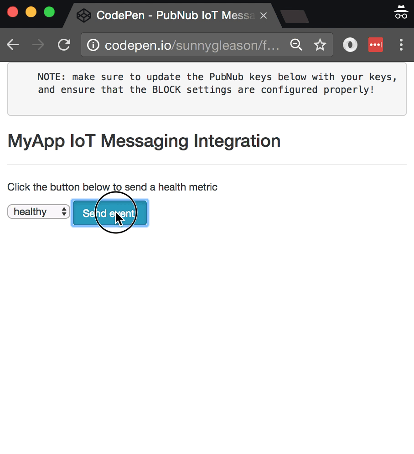This screenshot has height=454, width=414.
Task: Click the round grey extension icon
Action: [350, 45]
